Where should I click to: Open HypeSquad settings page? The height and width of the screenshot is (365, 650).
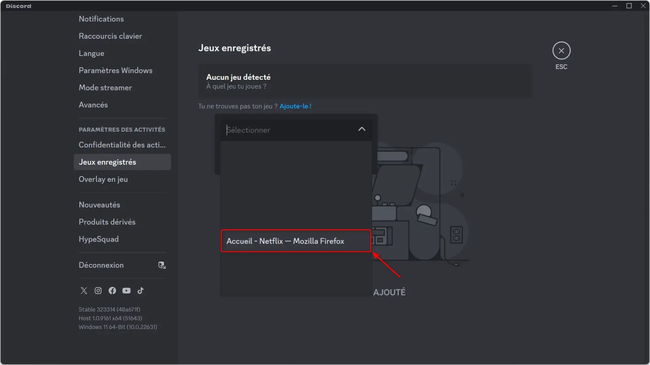(99, 239)
